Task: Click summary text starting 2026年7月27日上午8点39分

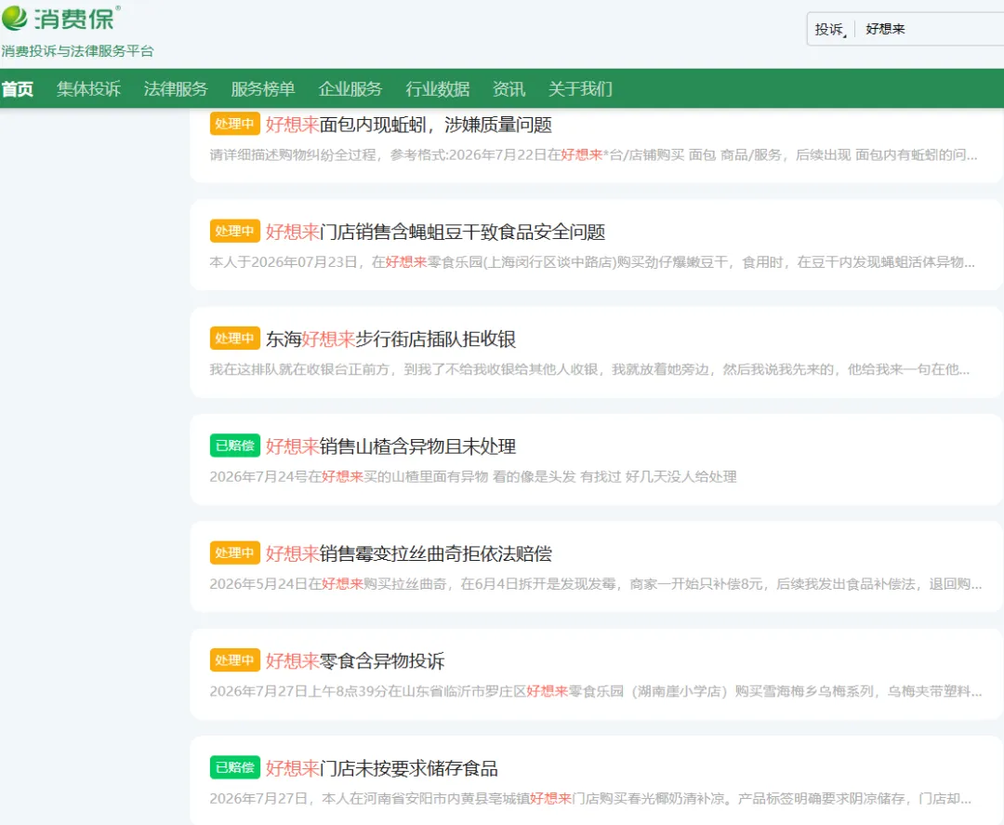Action: click(x=595, y=691)
